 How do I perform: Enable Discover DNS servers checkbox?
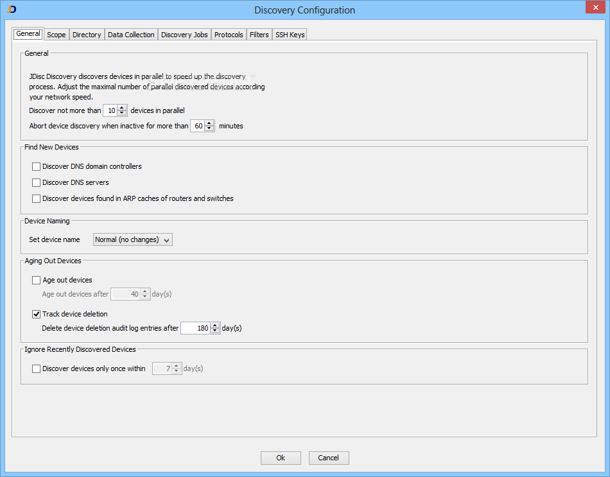click(36, 182)
